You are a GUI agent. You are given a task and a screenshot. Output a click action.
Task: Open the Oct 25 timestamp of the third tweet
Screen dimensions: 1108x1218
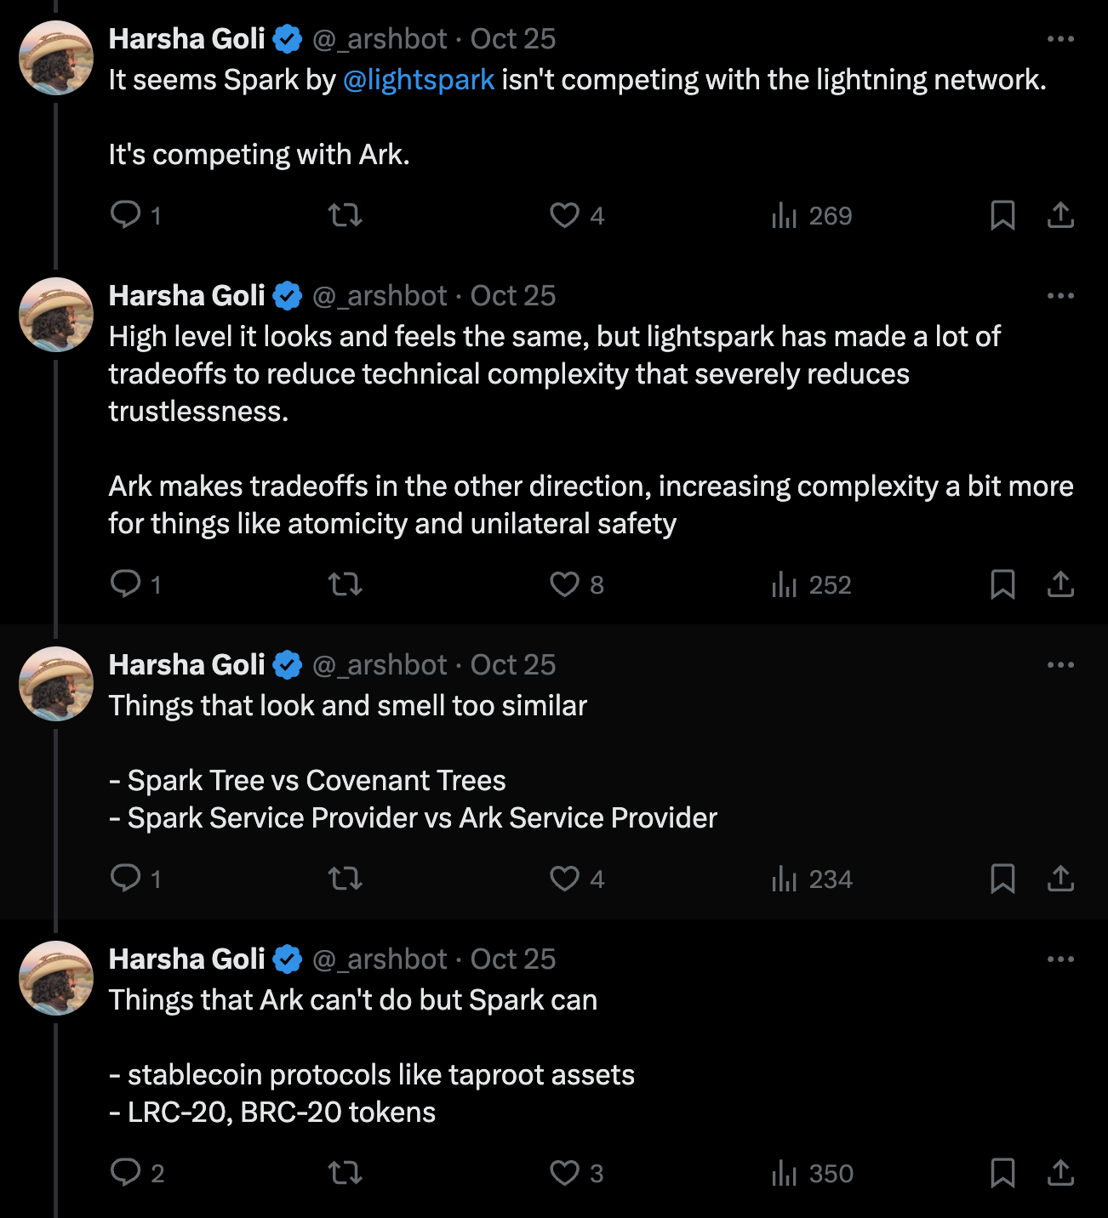click(x=513, y=665)
